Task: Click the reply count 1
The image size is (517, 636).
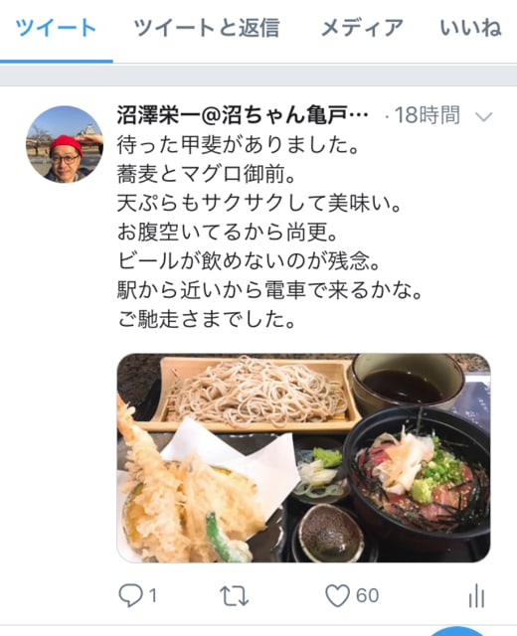Action: [152, 596]
